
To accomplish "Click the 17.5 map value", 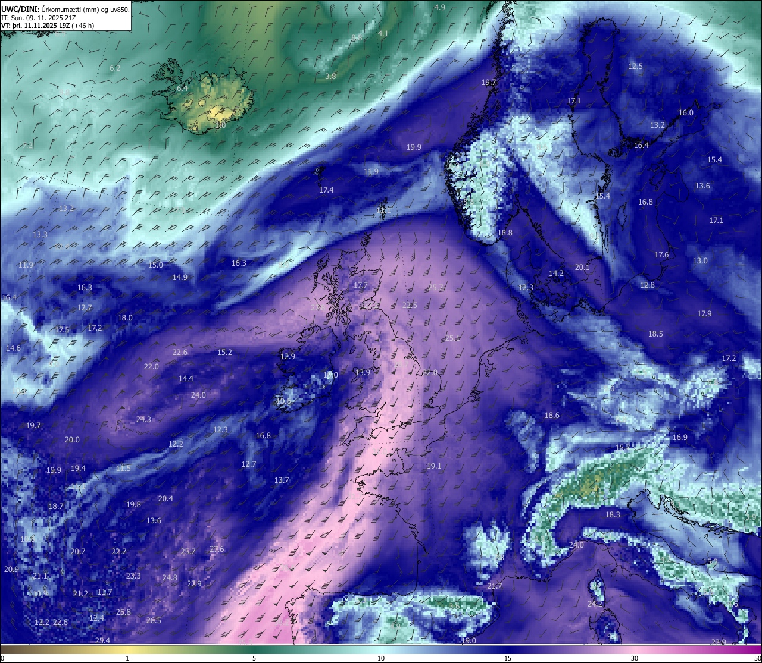I will pos(62,330).
